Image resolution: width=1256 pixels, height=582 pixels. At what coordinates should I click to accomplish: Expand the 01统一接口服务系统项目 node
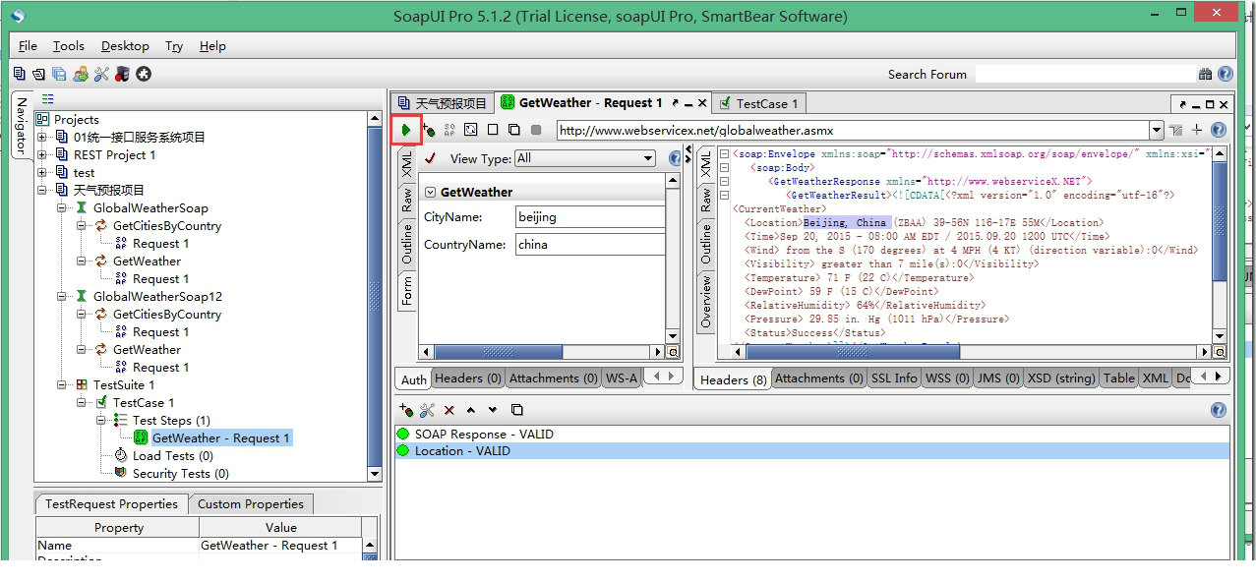point(42,138)
